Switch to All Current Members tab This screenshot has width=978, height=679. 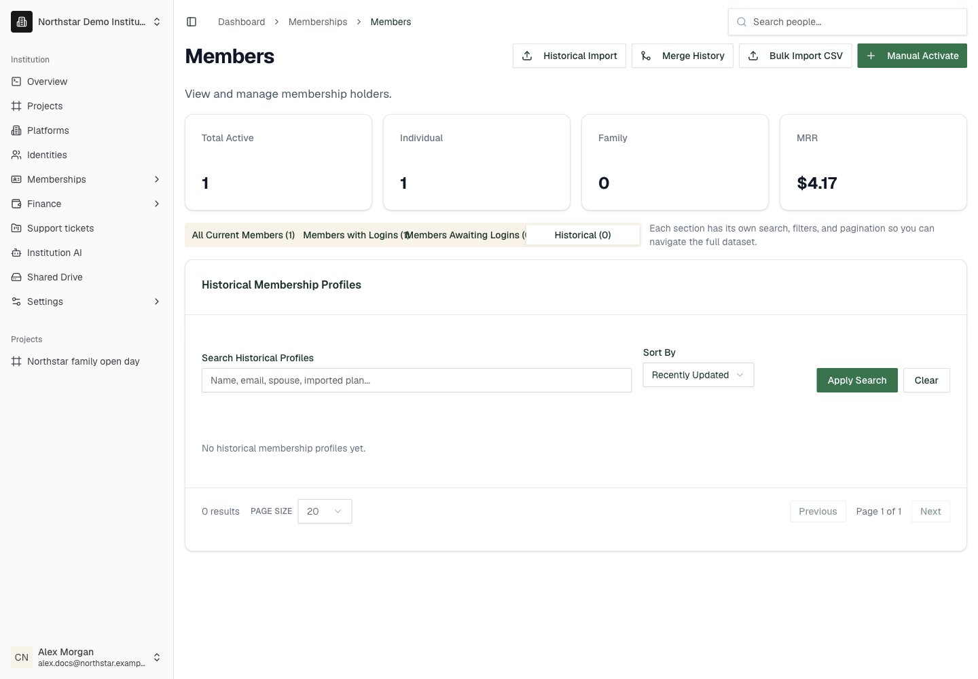(243, 235)
